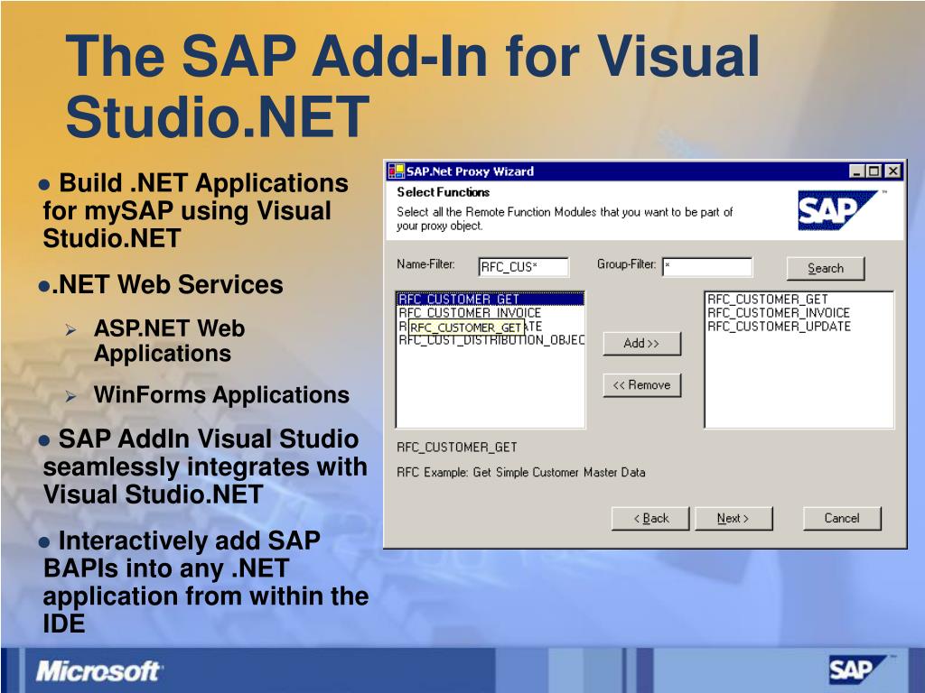925x693 pixels.
Task: Maximize the SAP.Net Proxy Wizard window
Action: tap(874, 171)
